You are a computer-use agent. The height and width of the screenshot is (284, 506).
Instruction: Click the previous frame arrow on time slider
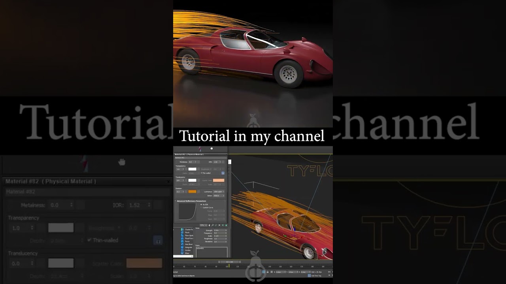pyautogui.click(x=219, y=262)
